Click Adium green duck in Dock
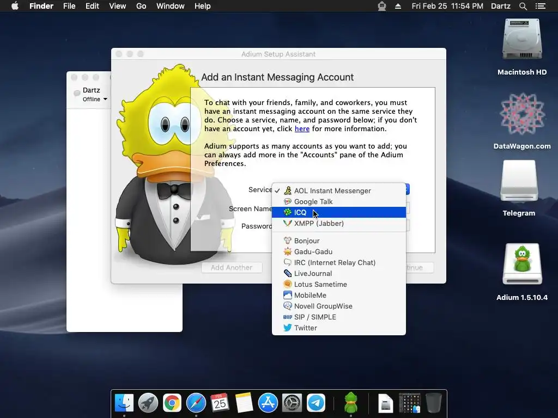The image size is (558, 418). click(350, 402)
